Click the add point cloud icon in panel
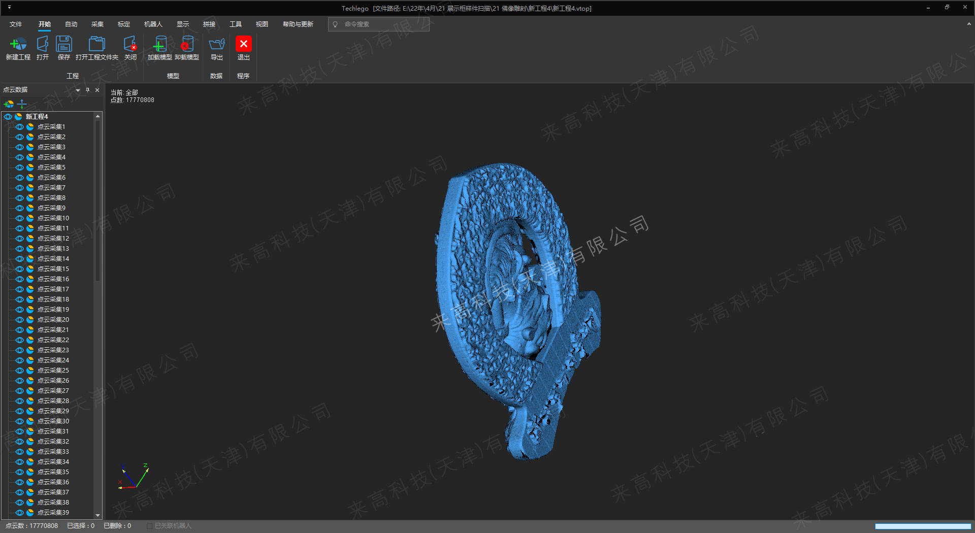This screenshot has height=533, width=975. click(9, 104)
